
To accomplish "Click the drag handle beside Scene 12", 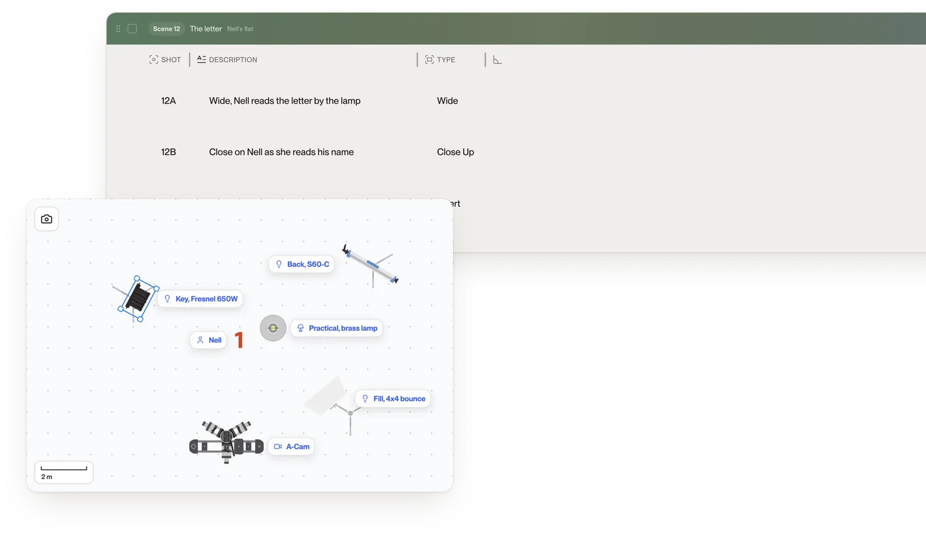I will (118, 29).
